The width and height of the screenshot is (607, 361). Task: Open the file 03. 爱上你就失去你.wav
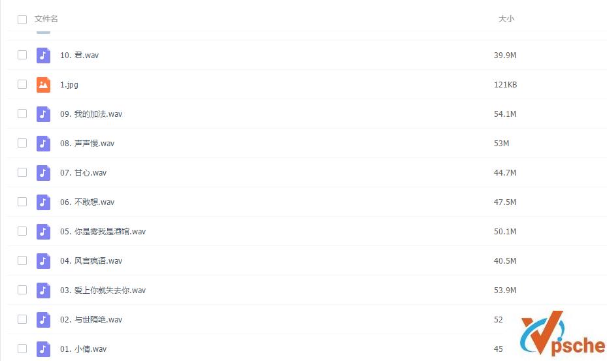coord(103,290)
